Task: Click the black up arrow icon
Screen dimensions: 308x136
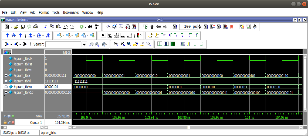Action: [152, 27]
